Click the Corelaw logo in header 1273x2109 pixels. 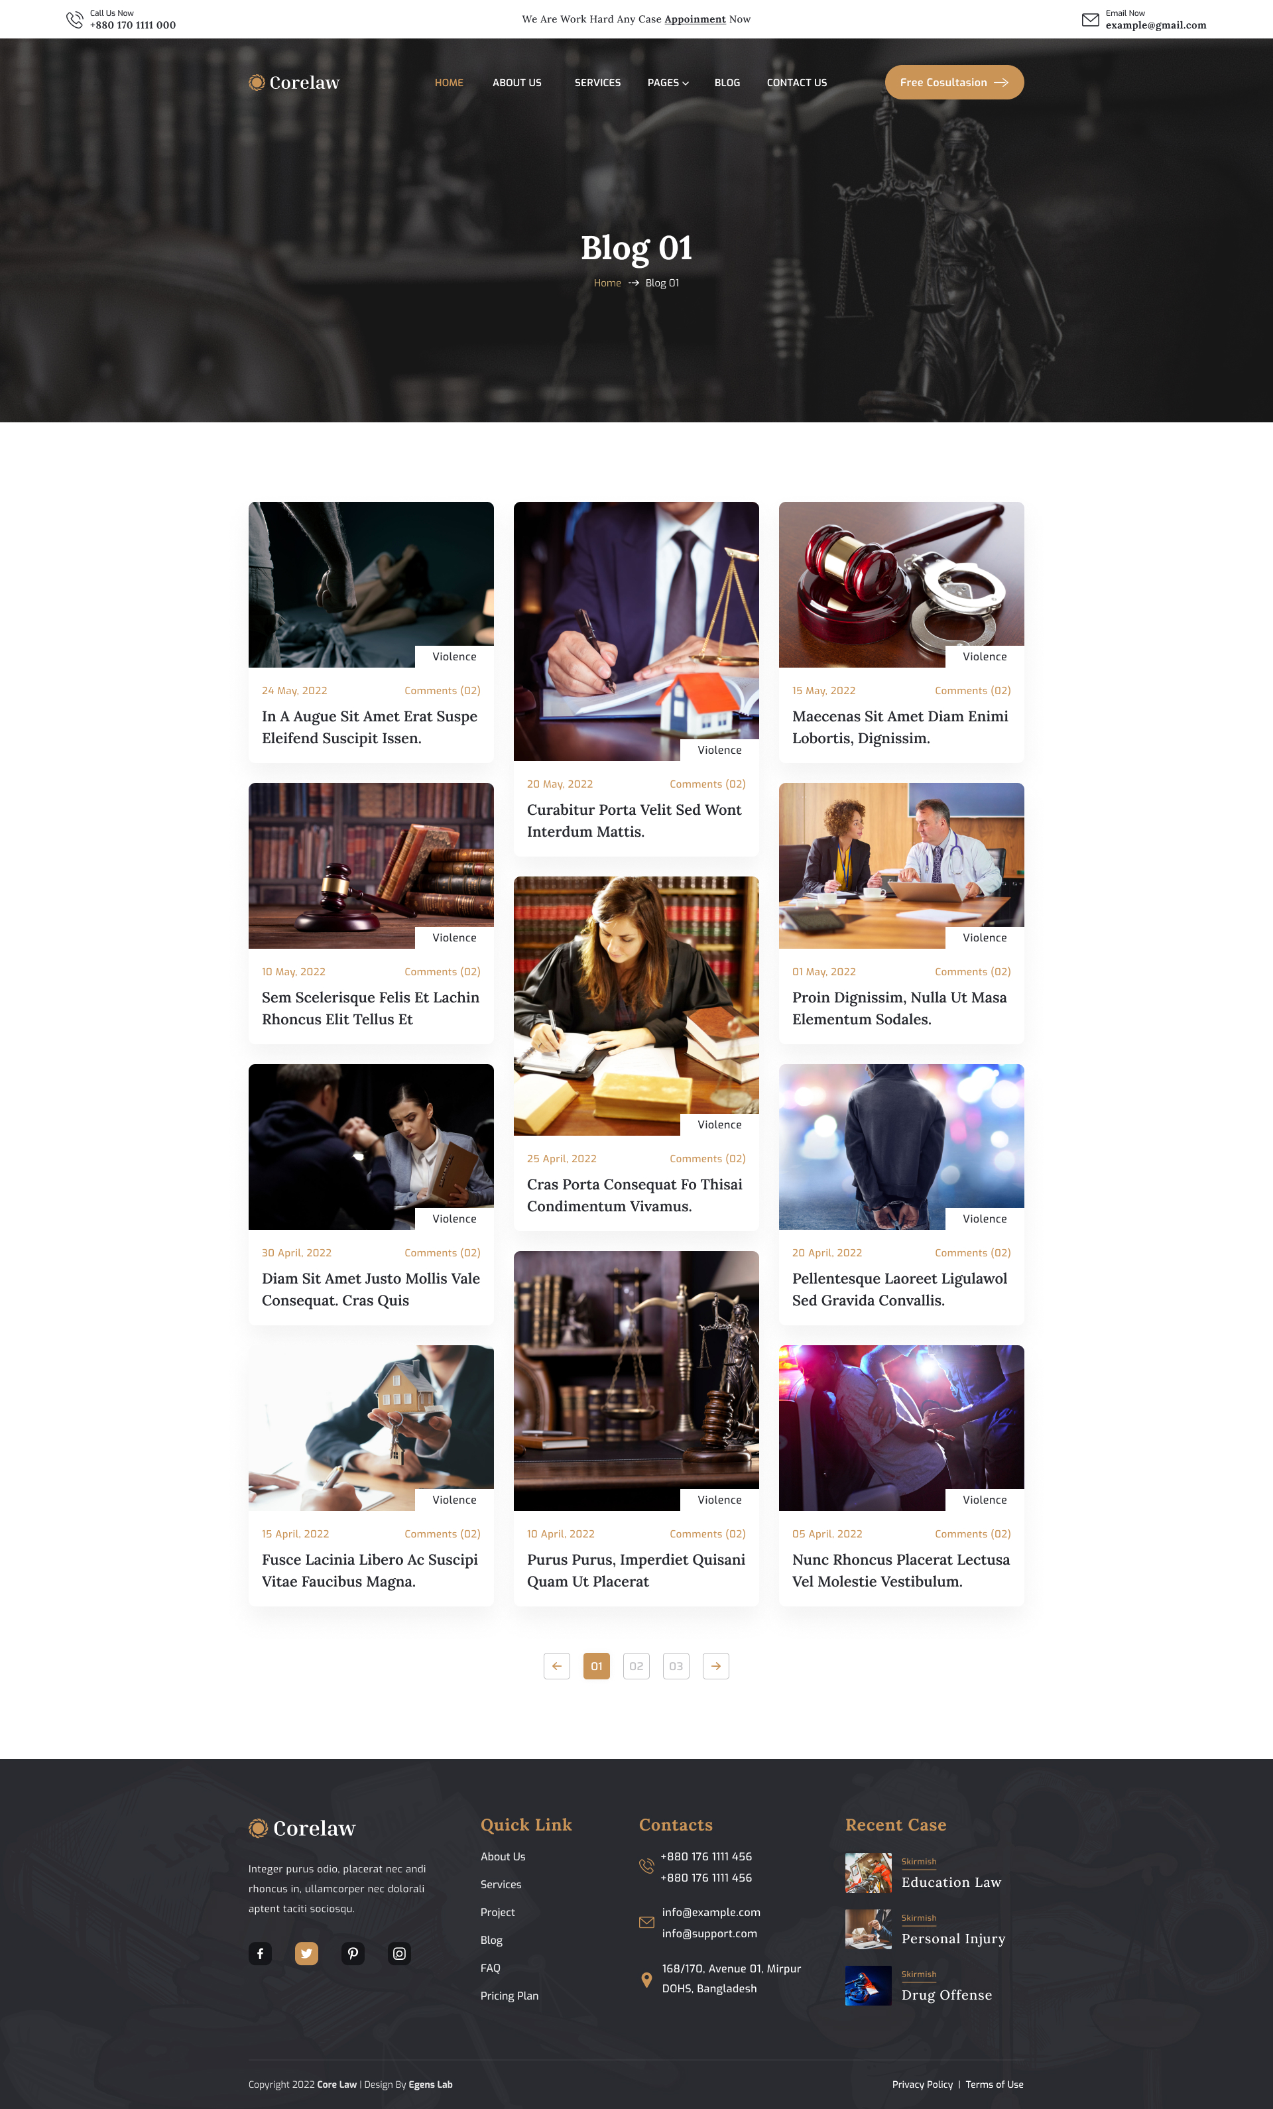(294, 82)
